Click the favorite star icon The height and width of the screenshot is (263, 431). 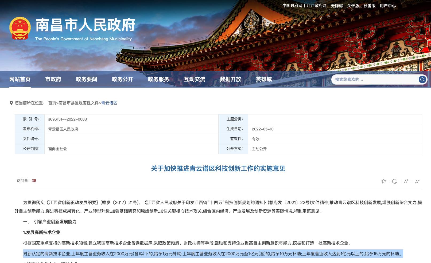click(x=384, y=181)
